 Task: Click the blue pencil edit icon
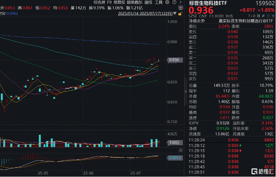click(263, 16)
